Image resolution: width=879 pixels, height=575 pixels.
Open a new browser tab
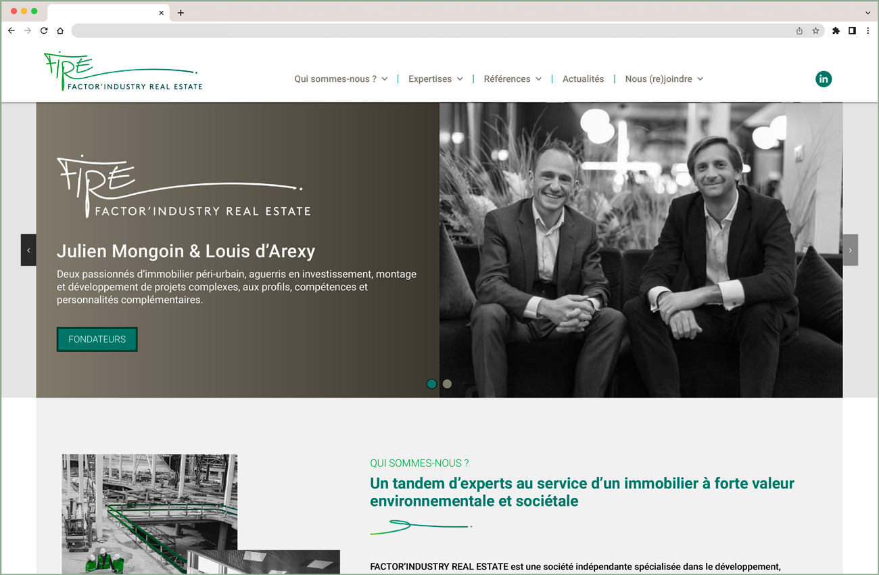[x=181, y=13]
